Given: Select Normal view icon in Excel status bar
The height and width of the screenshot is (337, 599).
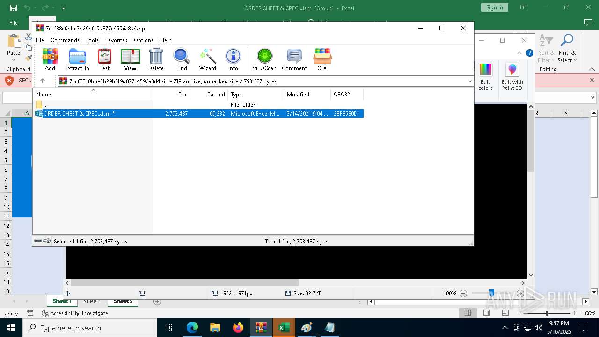Looking at the screenshot, I should pyautogui.click(x=468, y=313).
